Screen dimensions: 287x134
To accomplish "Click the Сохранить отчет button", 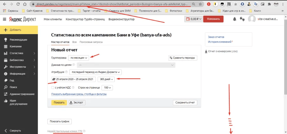I will pyautogui.click(x=185, y=103).
